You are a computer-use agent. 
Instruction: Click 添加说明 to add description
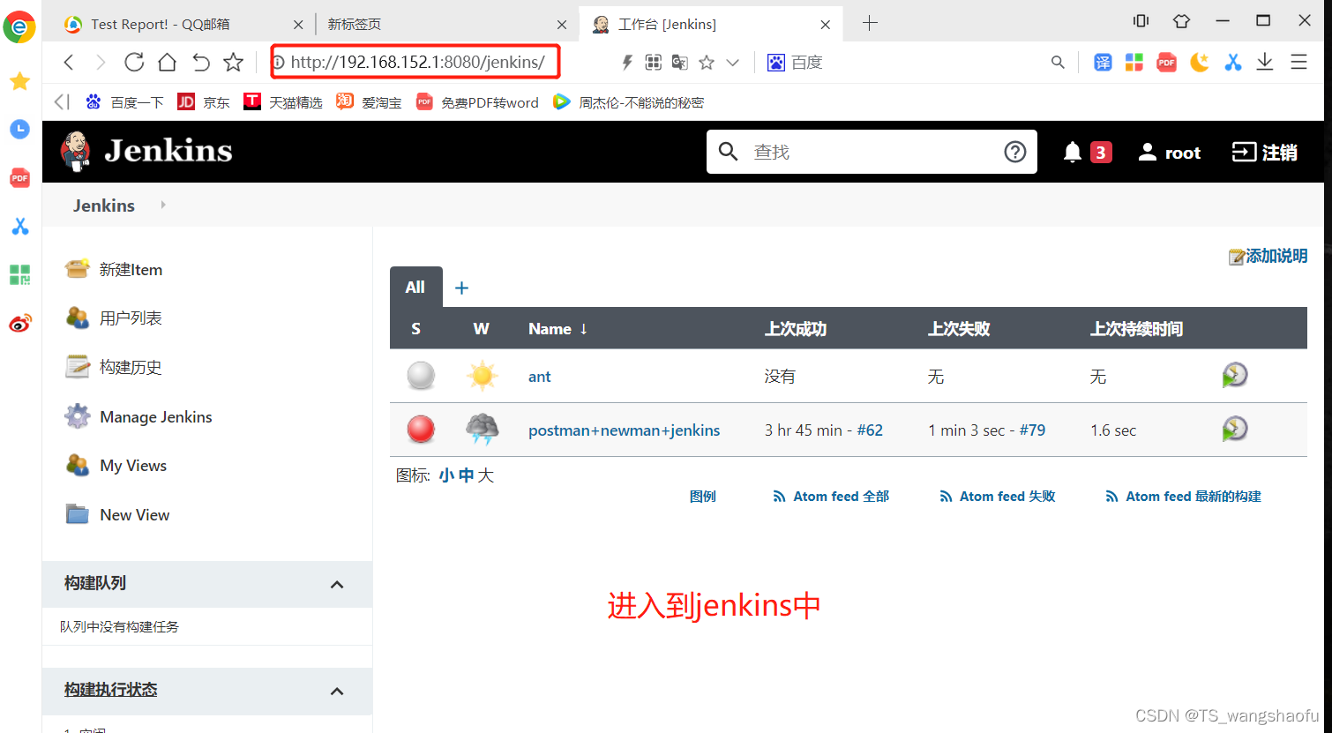(x=1268, y=256)
